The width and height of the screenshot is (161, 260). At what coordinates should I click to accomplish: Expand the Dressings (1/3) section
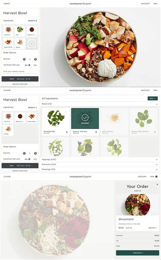point(100,169)
